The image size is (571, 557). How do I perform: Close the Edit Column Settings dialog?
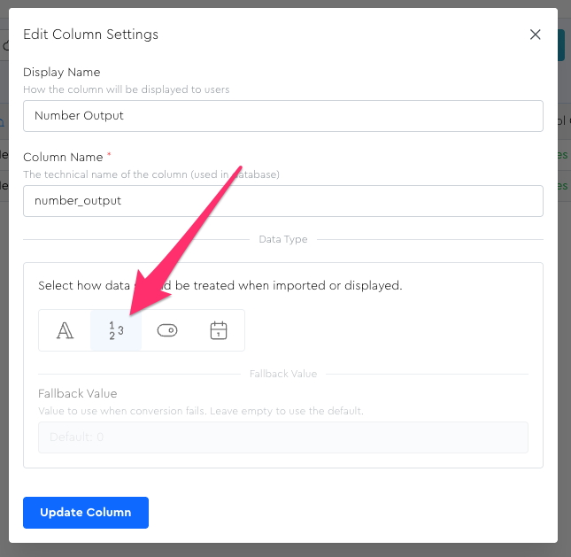535,35
